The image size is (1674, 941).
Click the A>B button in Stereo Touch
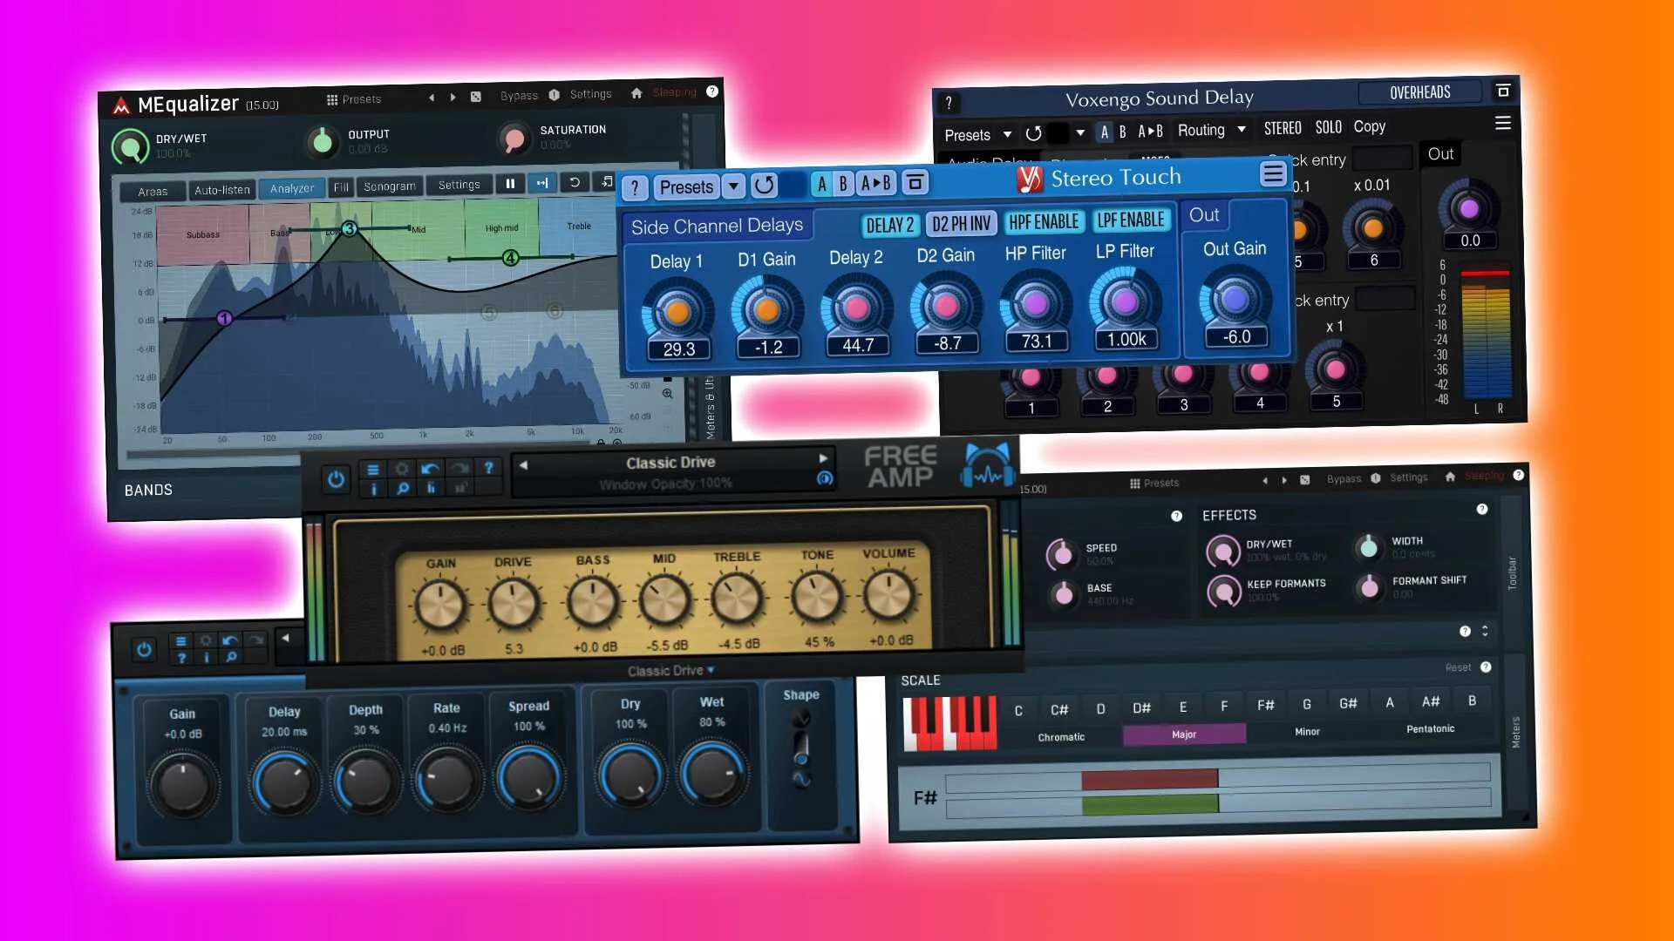click(875, 183)
